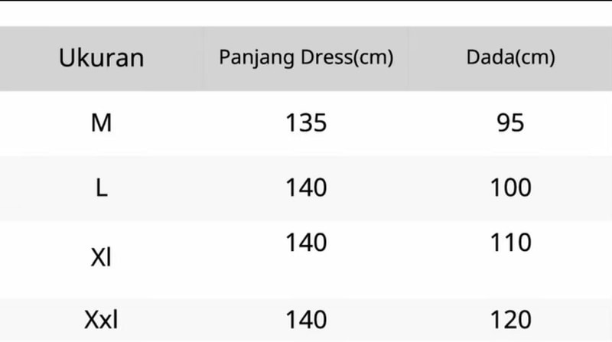
Task: Select the M size cell
Action: pos(101,122)
